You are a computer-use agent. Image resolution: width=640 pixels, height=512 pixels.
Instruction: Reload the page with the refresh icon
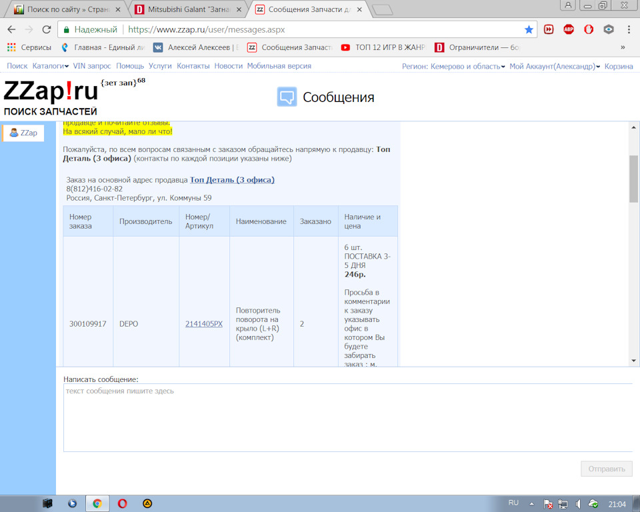(x=47, y=29)
